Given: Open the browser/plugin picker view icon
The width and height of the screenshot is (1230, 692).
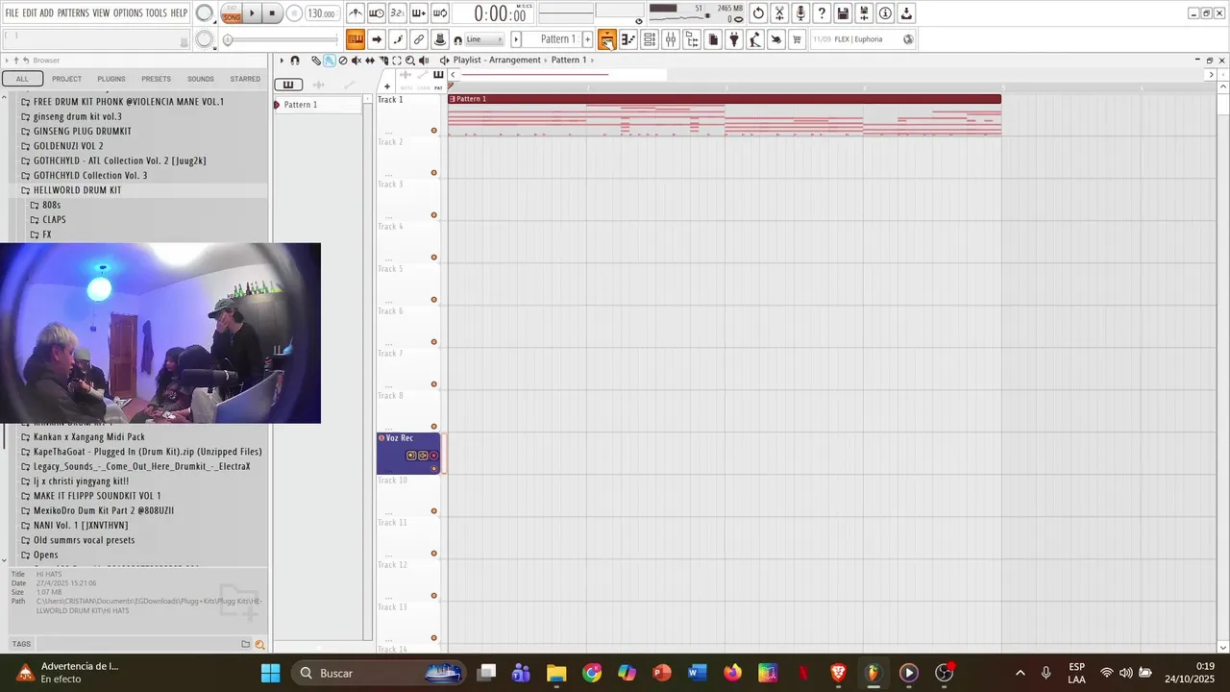Looking at the screenshot, I should [x=692, y=39].
